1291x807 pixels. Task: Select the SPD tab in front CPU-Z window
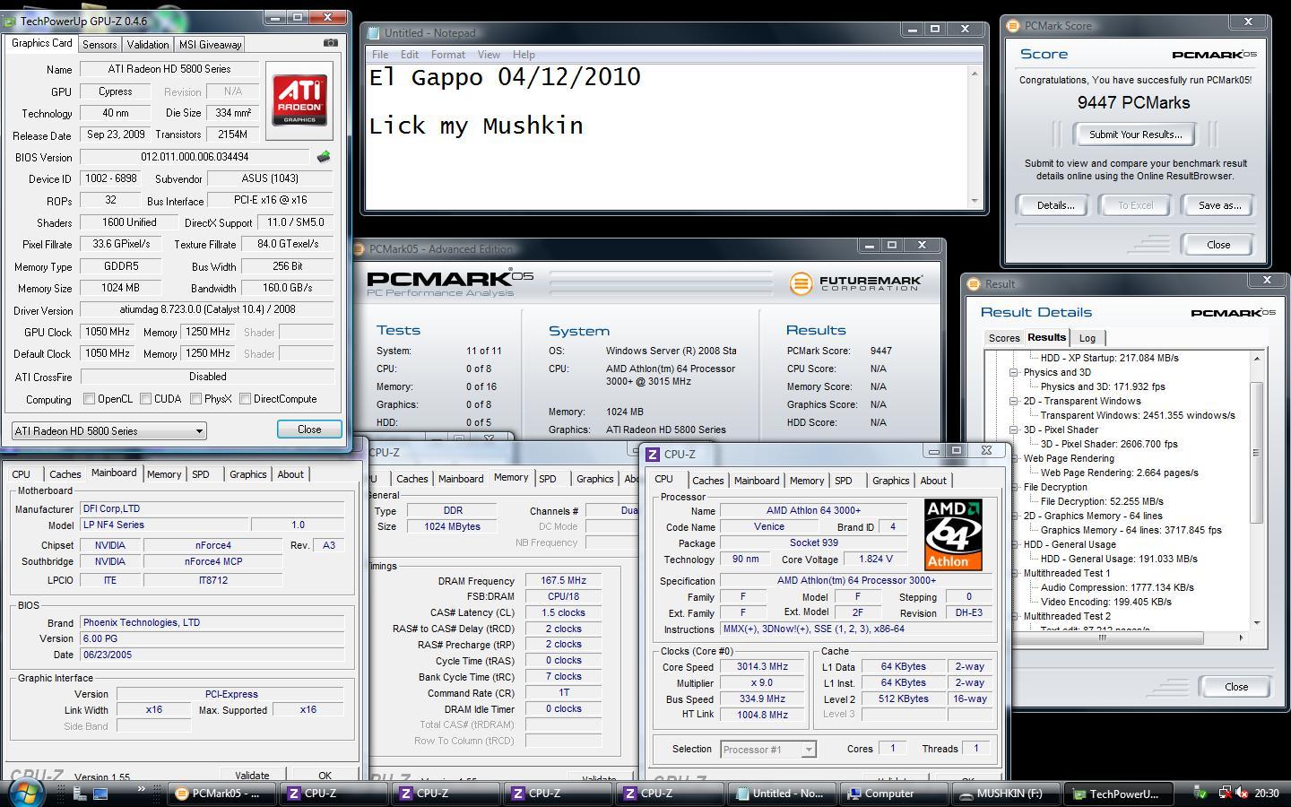843,481
